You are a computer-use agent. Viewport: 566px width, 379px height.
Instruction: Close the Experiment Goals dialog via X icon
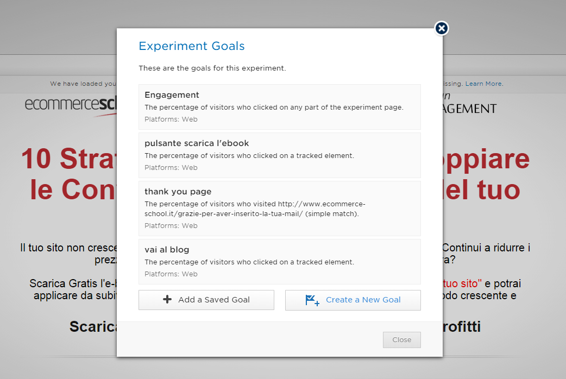tap(442, 28)
